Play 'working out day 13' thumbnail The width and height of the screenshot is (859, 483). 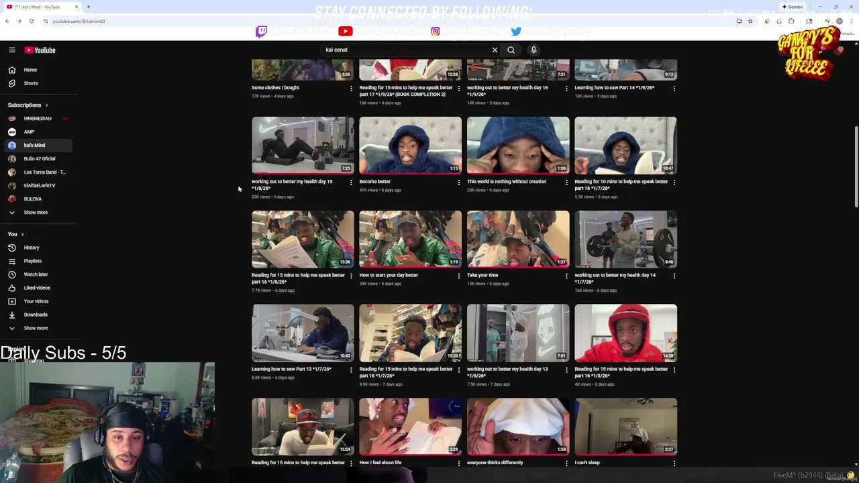[518, 333]
